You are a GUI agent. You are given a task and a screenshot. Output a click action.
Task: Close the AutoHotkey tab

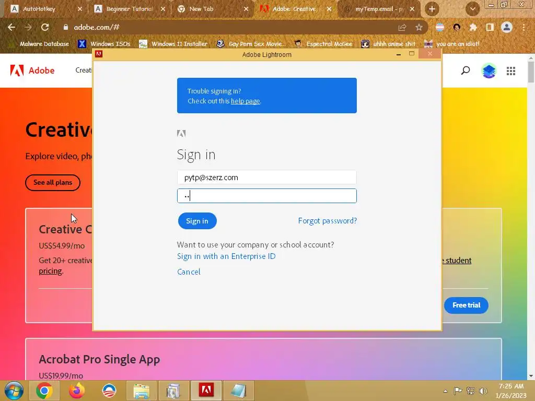point(80,9)
